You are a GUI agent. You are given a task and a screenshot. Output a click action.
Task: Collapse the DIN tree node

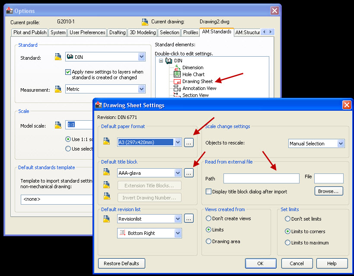tap(161, 61)
